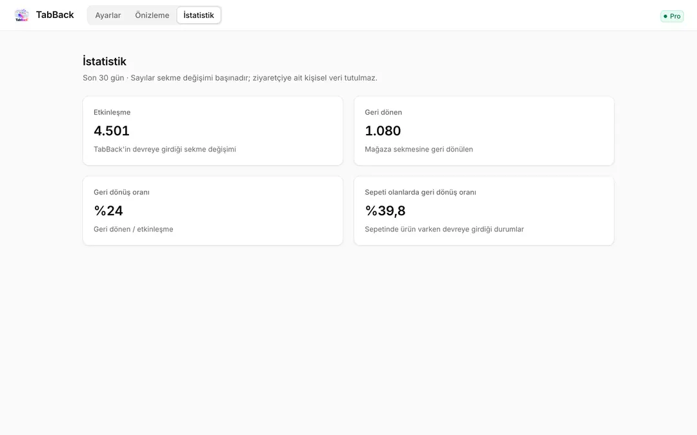The height and width of the screenshot is (435, 697).
Task: Select the %39,8 value
Action: coord(385,210)
